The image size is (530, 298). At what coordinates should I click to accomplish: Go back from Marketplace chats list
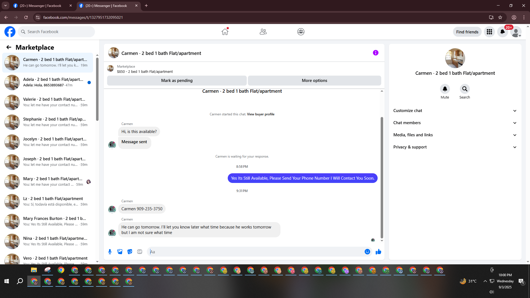tap(9, 47)
